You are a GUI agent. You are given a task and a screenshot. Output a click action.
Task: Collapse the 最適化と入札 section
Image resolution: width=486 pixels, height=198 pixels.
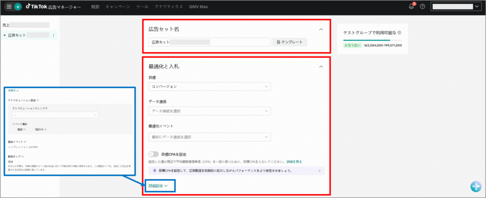click(x=321, y=66)
